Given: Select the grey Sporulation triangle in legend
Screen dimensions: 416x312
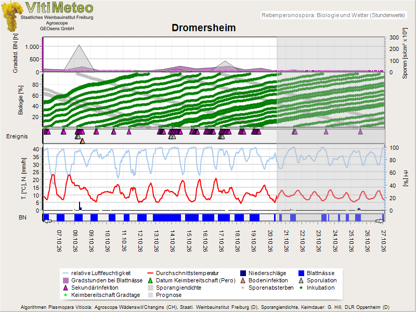Looking at the screenshot, I should click(x=301, y=280).
